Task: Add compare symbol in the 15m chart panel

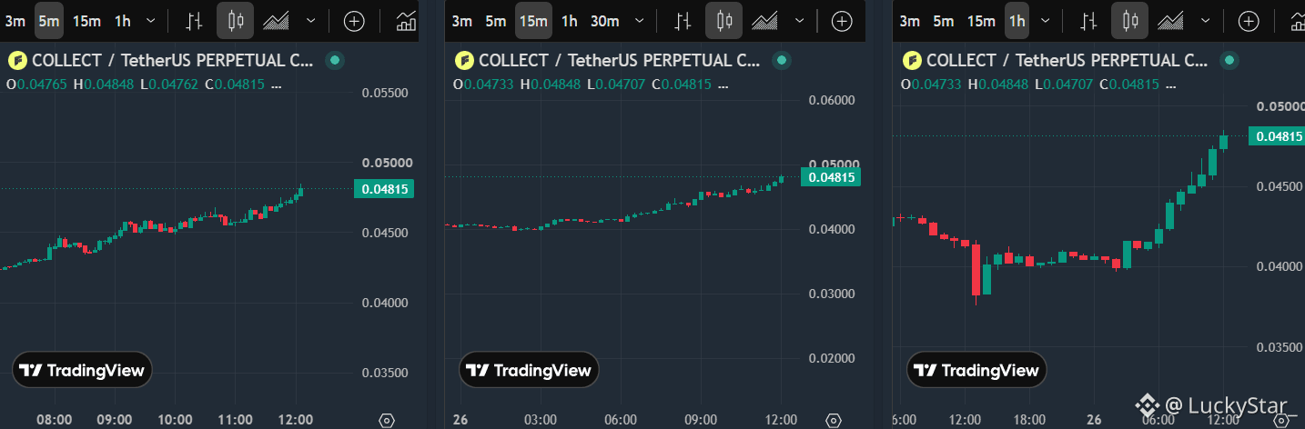Action: (843, 21)
